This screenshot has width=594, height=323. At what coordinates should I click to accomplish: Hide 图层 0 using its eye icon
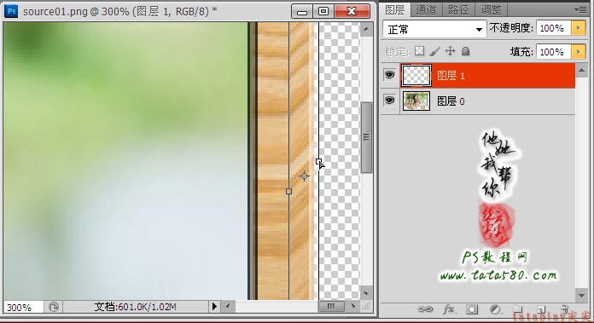[x=389, y=101]
